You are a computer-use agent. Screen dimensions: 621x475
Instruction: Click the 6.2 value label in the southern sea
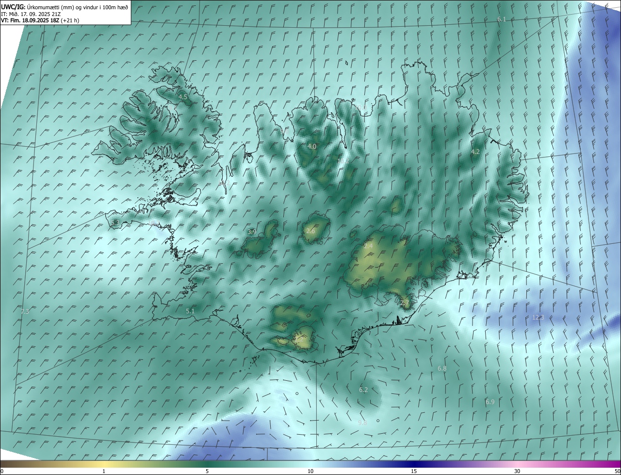[x=363, y=390]
